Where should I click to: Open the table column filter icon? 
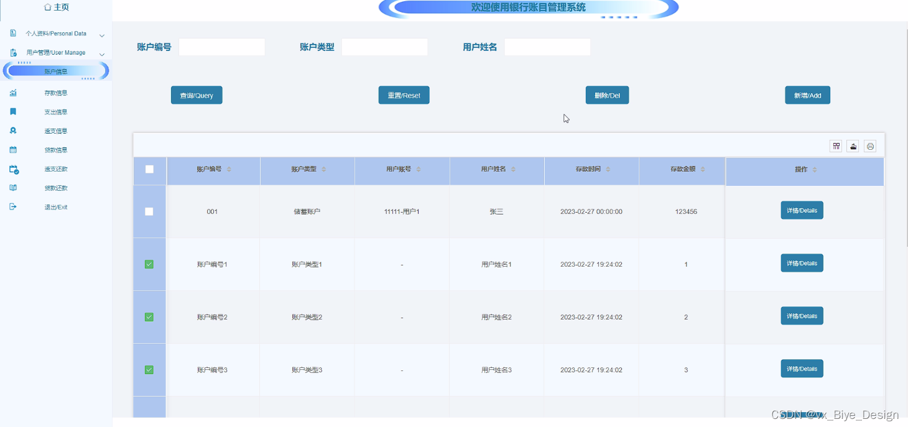pos(836,147)
